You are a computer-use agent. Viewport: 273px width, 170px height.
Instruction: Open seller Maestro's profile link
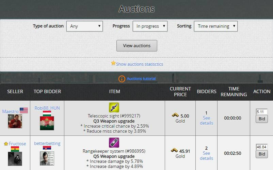(x=10, y=111)
